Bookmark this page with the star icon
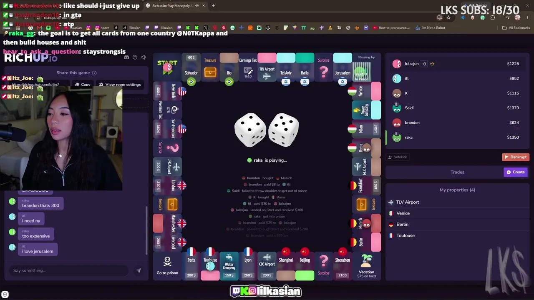This screenshot has height=300, width=534. [x=448, y=17]
